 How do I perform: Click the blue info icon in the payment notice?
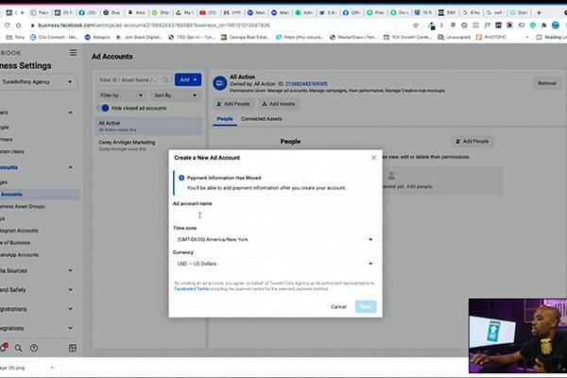point(180,176)
